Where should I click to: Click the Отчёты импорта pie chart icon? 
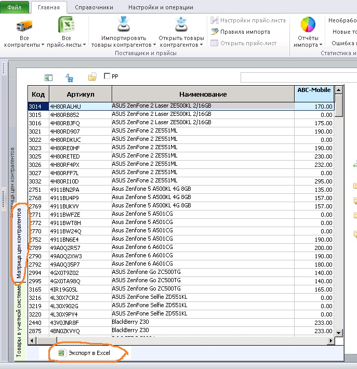[308, 24]
